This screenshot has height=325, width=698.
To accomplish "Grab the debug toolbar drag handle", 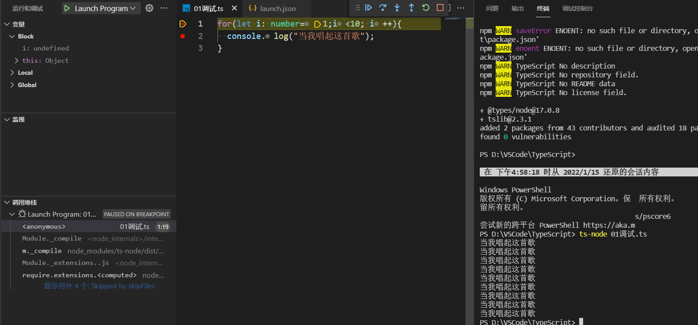I will (x=357, y=8).
